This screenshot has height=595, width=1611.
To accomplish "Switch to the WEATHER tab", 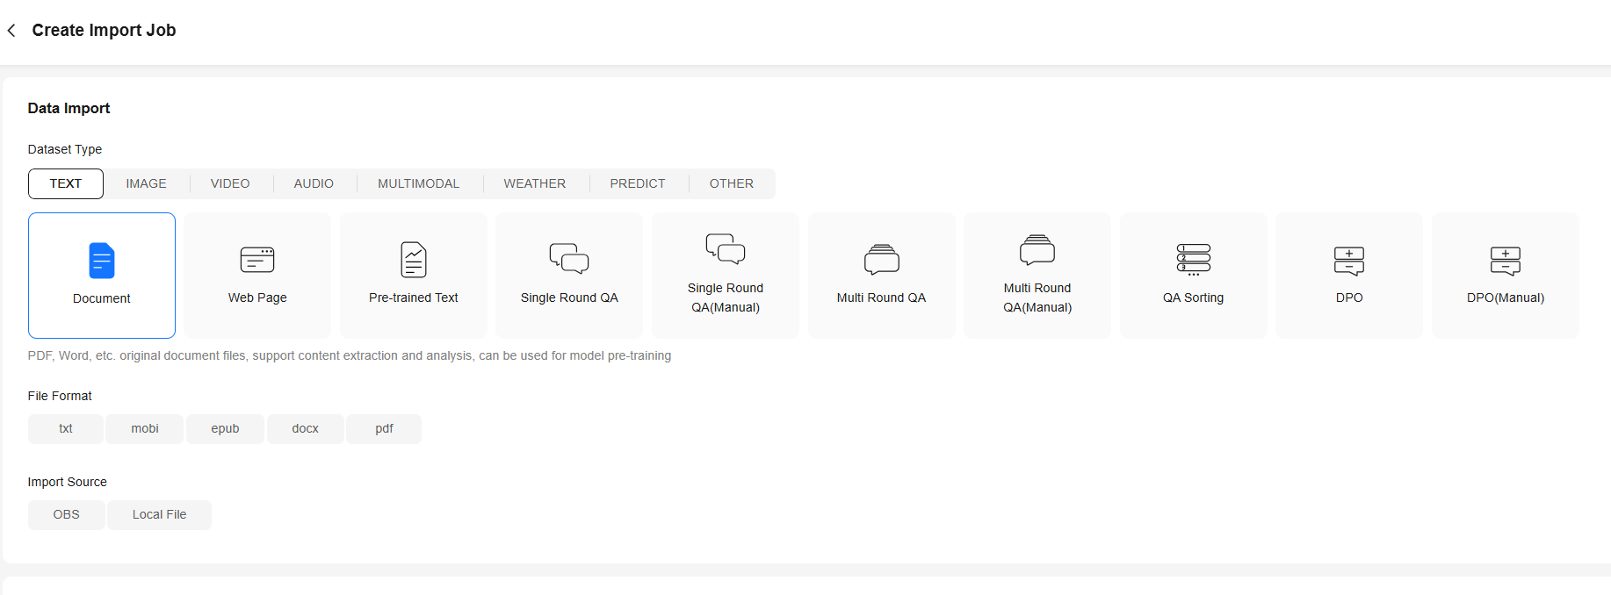I will pyautogui.click(x=534, y=183).
